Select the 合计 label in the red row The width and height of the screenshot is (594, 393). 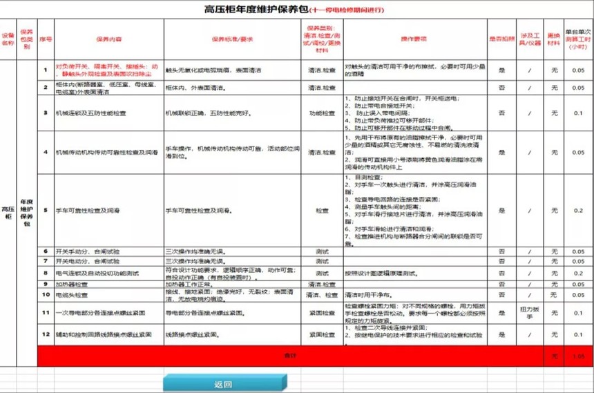[x=290, y=356]
